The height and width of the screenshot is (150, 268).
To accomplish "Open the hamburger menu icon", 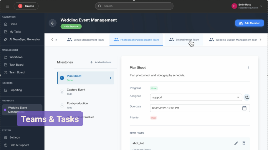I will click(7, 6).
